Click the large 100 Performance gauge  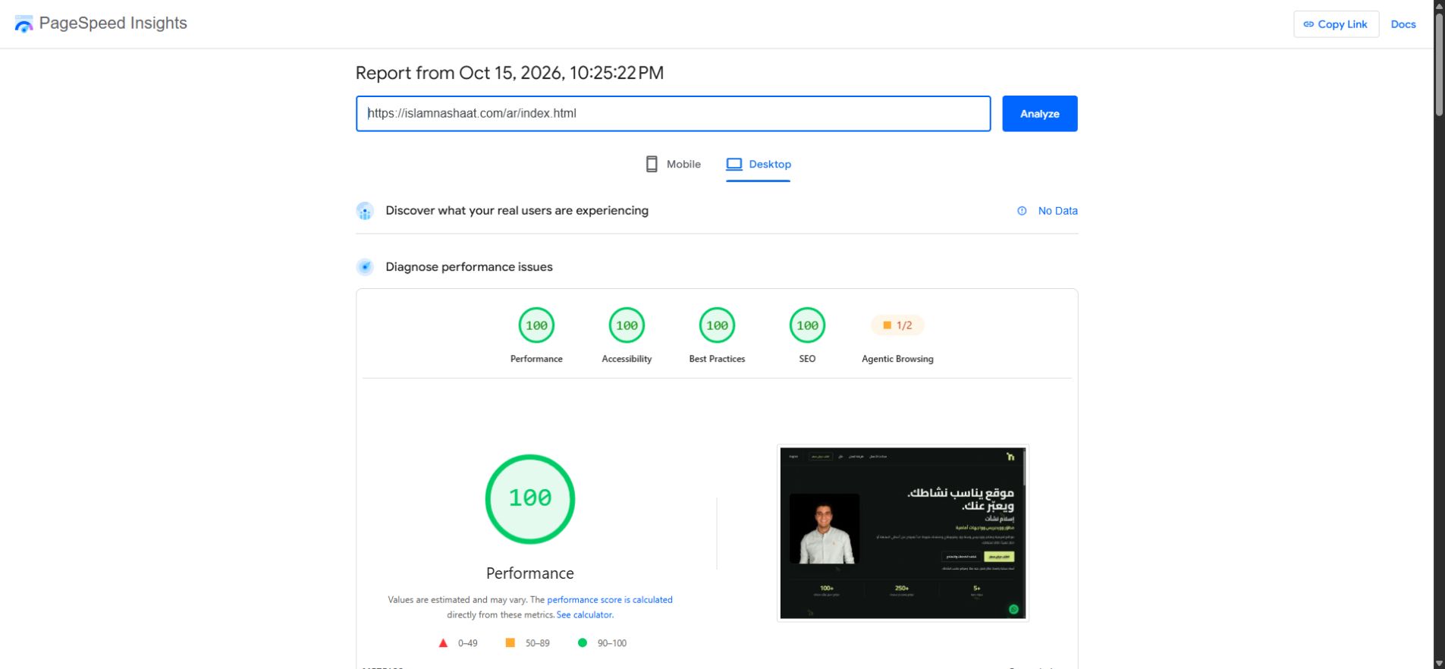pos(530,499)
